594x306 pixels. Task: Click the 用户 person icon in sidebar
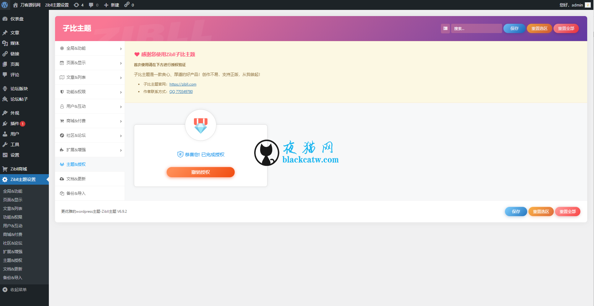point(5,134)
